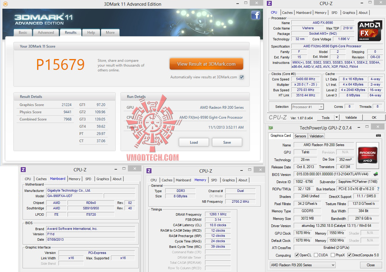This screenshot has width=386, height=272.
Task: Click the Physics Score value 9441
Action: [x=68, y=112]
